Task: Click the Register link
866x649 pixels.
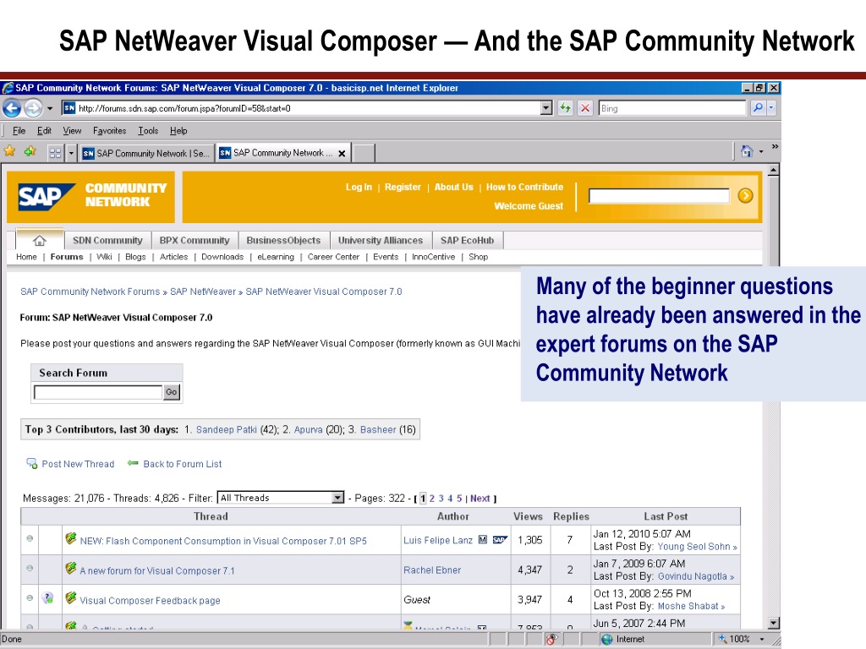Action: (x=403, y=187)
